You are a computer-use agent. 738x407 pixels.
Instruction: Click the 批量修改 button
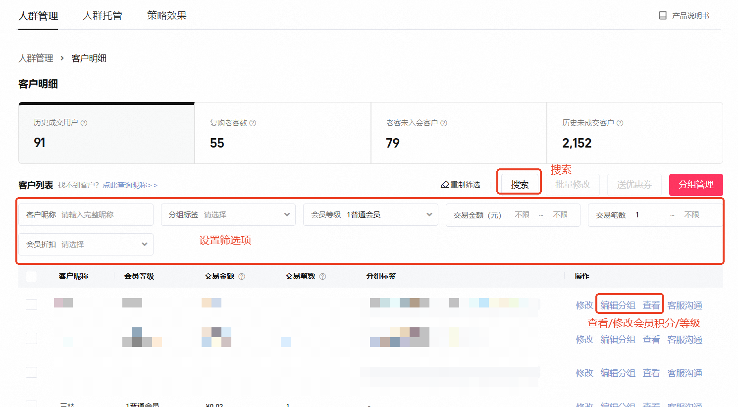pos(573,184)
